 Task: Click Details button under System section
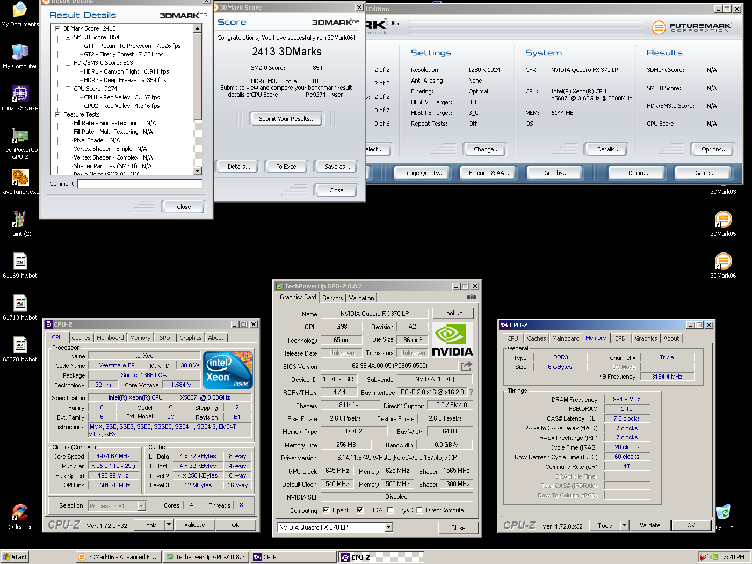pyautogui.click(x=608, y=149)
